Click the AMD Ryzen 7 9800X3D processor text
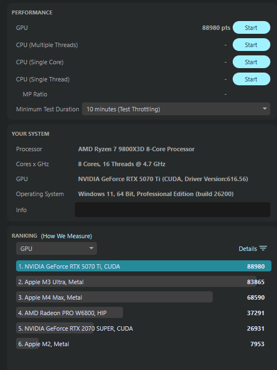 click(136, 149)
